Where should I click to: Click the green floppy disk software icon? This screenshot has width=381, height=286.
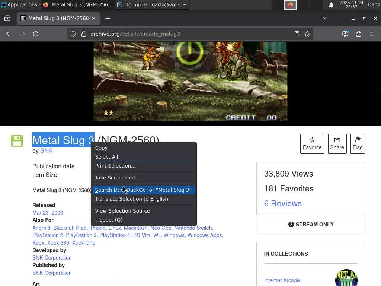[x=17, y=141]
